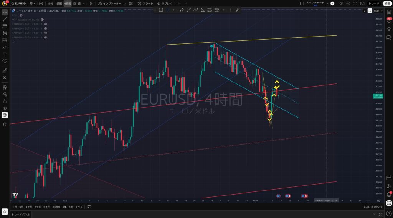The height and width of the screenshot is (218, 393).
Task: Activate the zoom-in magnifier tool
Action: 5,78
